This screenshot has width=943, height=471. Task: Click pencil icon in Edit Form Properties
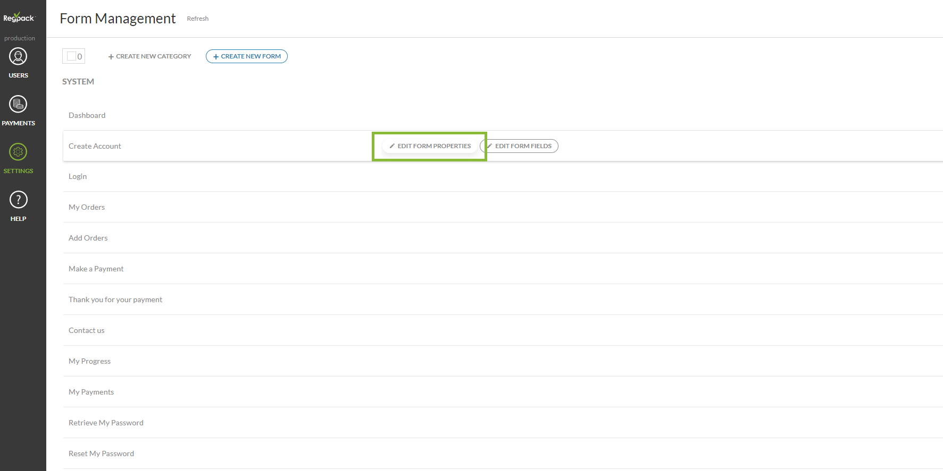click(392, 146)
